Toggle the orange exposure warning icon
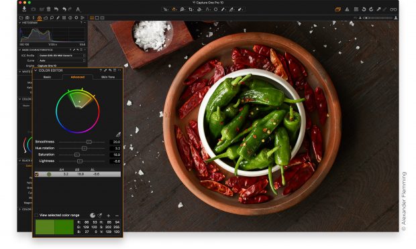Screen dimensions: 416x249 click(x=337, y=9)
